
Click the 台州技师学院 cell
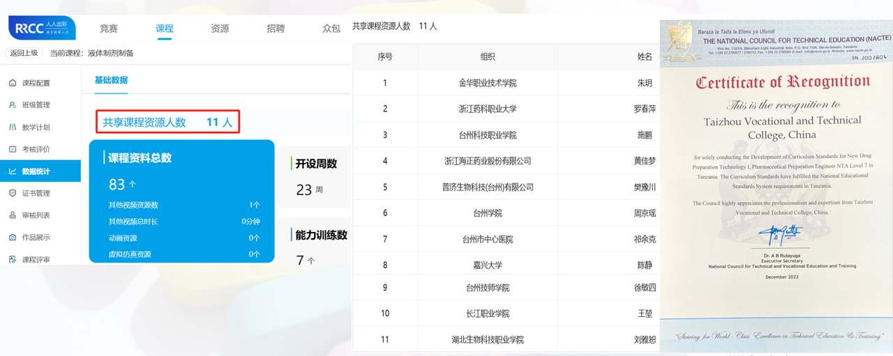pyautogui.click(x=488, y=288)
